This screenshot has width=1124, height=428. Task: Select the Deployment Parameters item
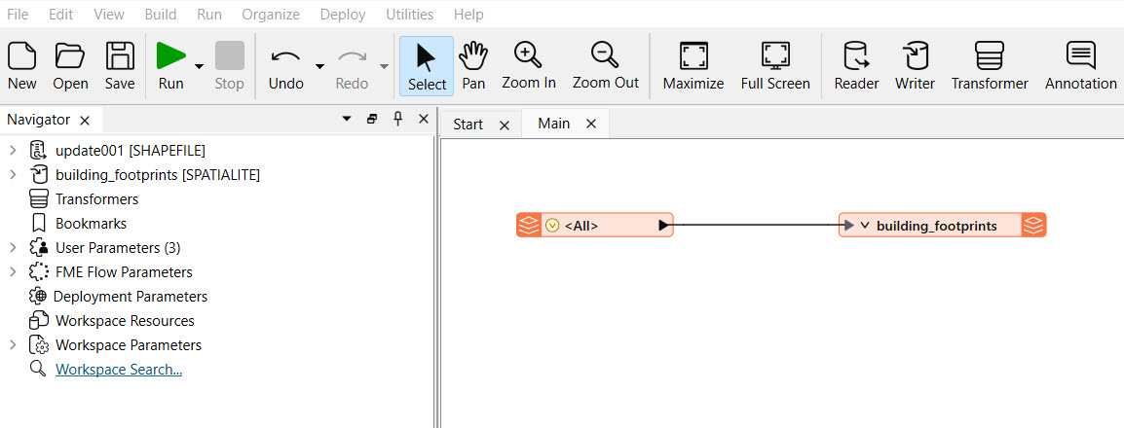click(131, 297)
